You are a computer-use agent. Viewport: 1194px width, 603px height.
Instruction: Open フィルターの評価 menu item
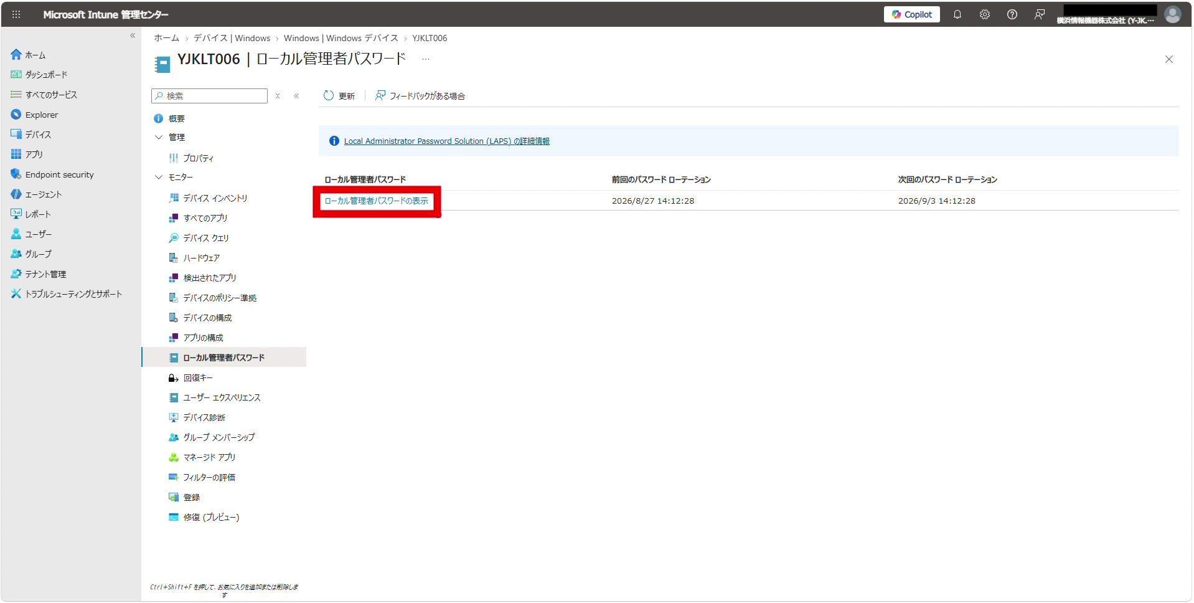(209, 477)
